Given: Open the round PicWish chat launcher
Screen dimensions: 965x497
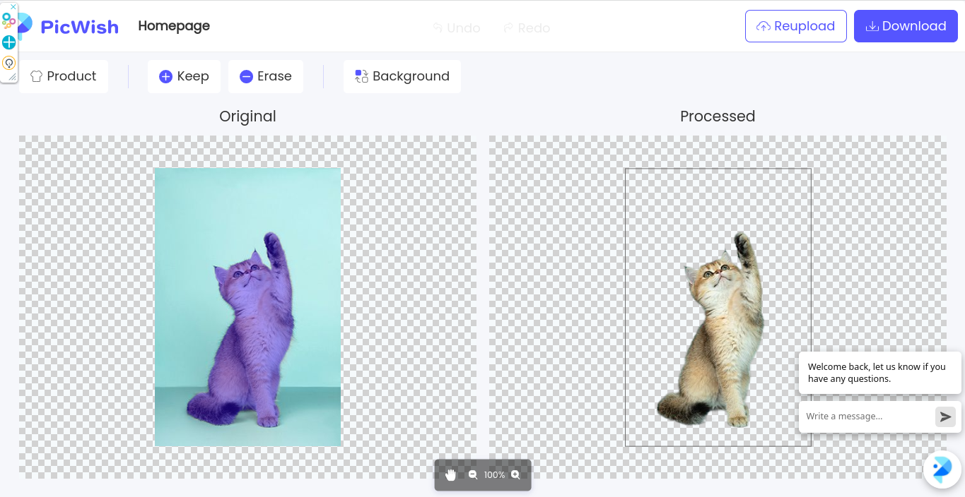Looking at the screenshot, I should tap(942, 469).
